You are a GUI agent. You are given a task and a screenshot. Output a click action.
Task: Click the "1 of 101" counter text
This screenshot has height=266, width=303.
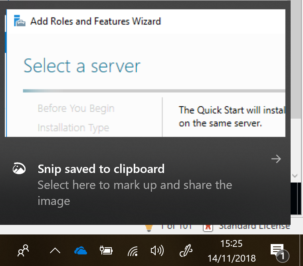coord(176,226)
